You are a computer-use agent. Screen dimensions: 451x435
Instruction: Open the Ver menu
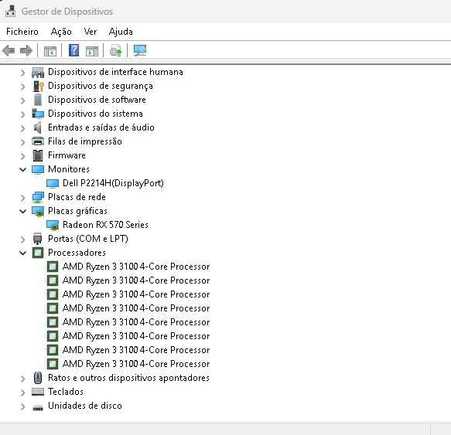pos(90,32)
